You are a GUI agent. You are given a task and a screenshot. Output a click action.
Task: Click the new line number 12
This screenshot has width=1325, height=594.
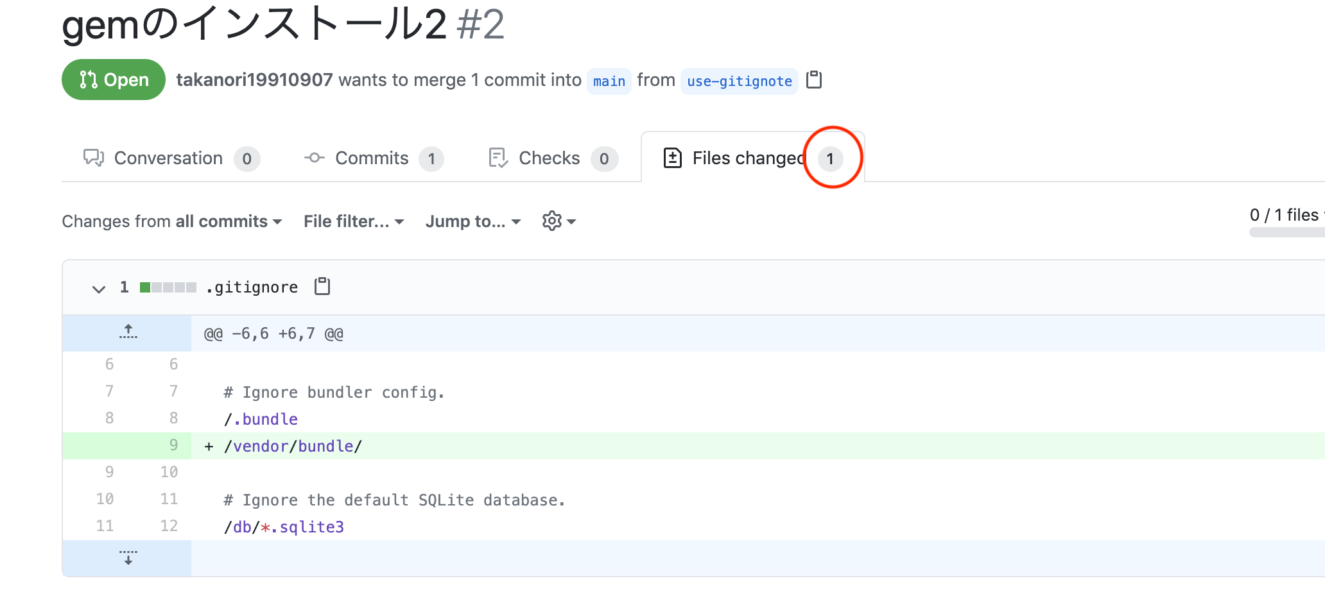point(169,526)
